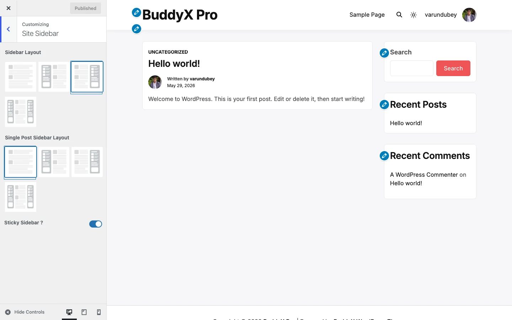The height and width of the screenshot is (320, 512).
Task: Click into the Search widget input field
Action: point(412,68)
